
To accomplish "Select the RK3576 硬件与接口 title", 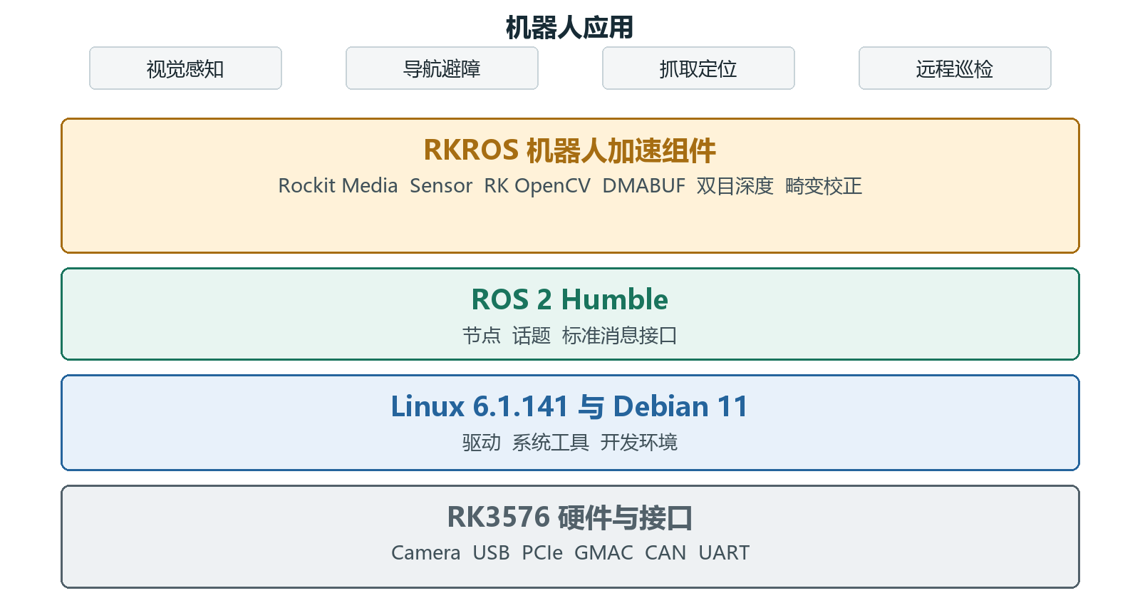I will pos(570,517).
